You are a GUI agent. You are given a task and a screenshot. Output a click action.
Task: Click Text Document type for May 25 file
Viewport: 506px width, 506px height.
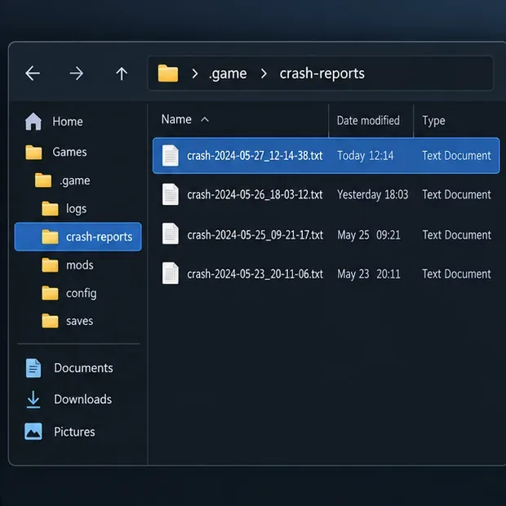tap(457, 235)
